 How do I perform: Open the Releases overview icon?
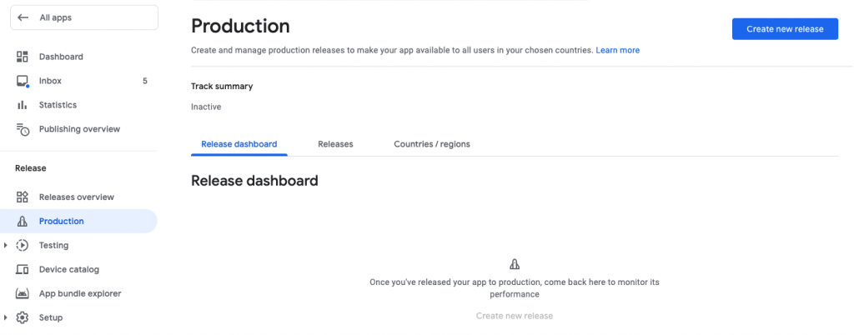23,197
